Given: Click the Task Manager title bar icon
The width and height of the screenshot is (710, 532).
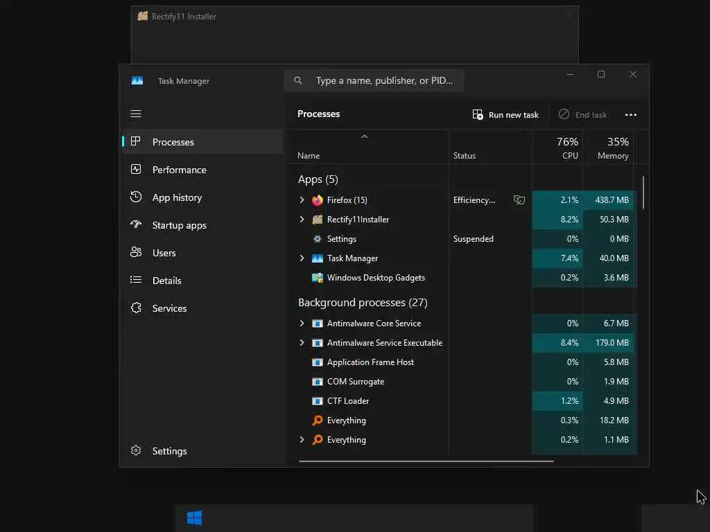Looking at the screenshot, I should click(x=137, y=80).
